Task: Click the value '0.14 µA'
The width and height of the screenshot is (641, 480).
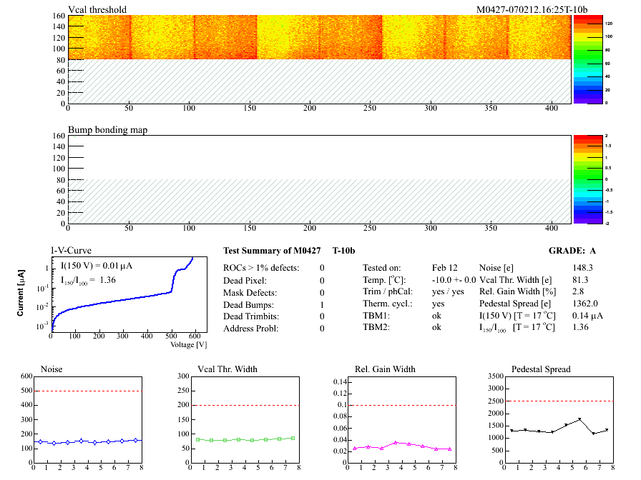Action: point(587,316)
